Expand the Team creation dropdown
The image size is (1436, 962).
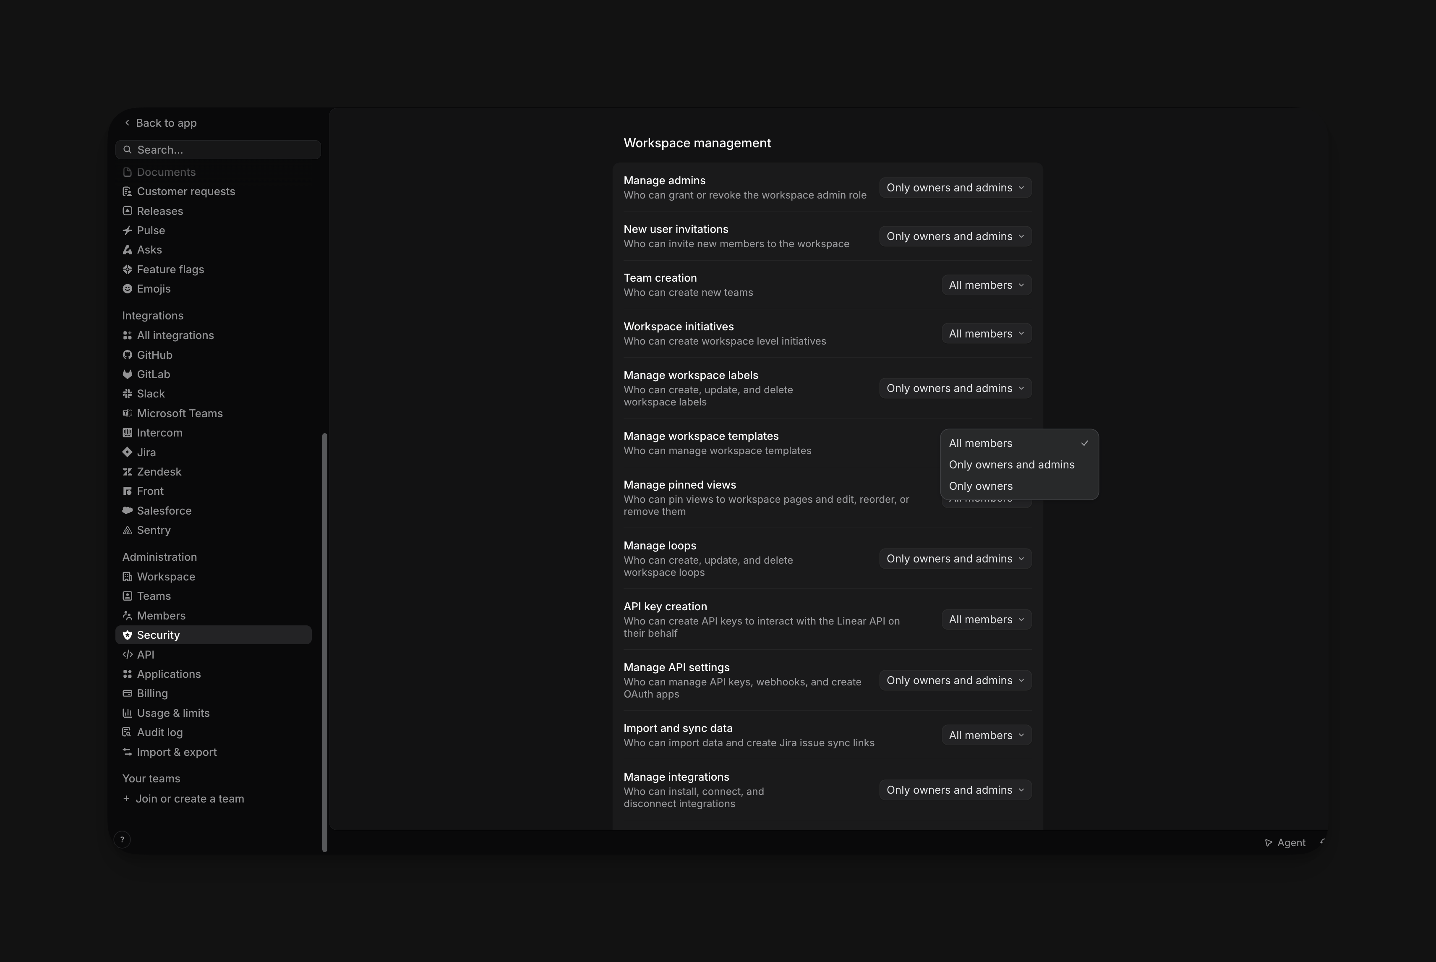tap(987, 285)
